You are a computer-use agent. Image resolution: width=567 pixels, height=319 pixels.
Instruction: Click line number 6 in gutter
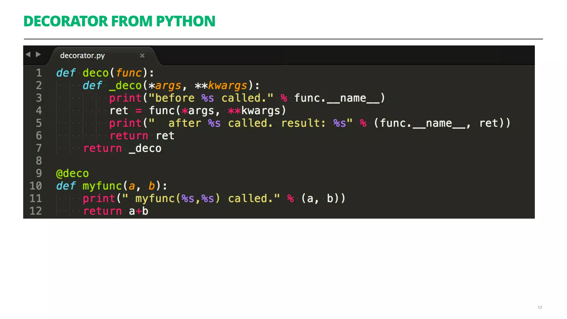pyautogui.click(x=39, y=136)
